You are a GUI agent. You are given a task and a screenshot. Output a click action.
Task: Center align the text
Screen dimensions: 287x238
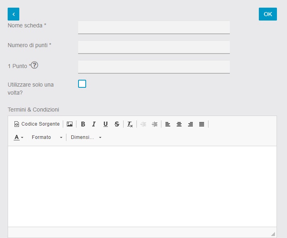pyautogui.click(x=179, y=124)
